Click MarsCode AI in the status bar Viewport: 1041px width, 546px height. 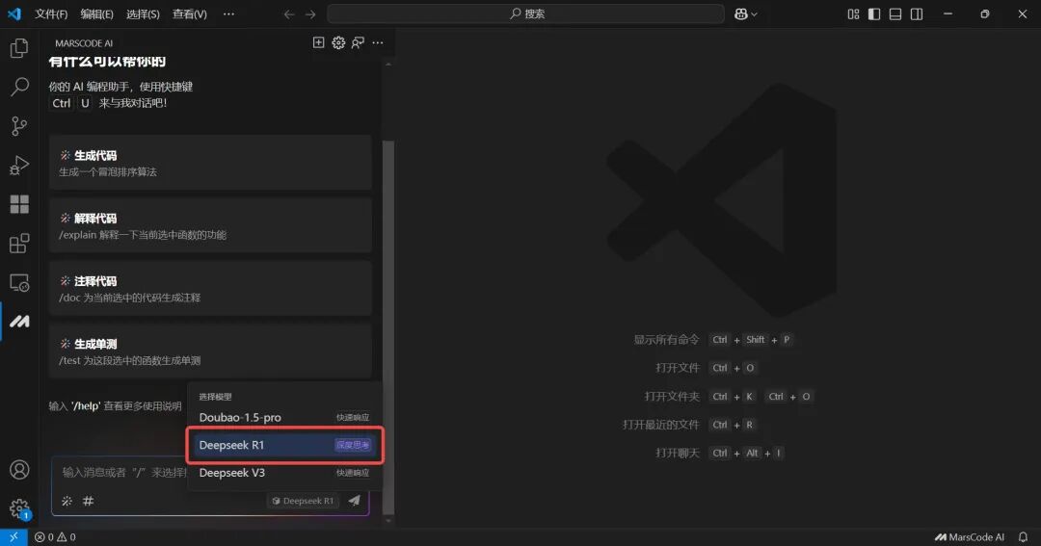[970, 537]
